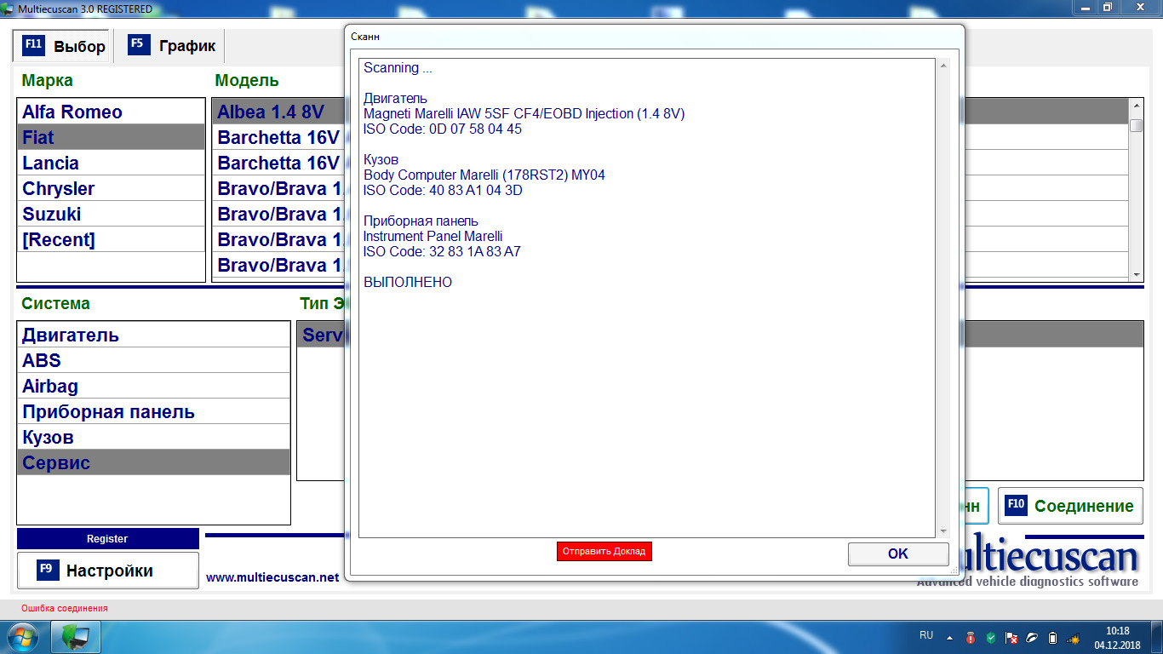Click Magneti Marelli IAW 5SF line
Image resolution: width=1163 pixels, height=654 pixels.
[524, 113]
